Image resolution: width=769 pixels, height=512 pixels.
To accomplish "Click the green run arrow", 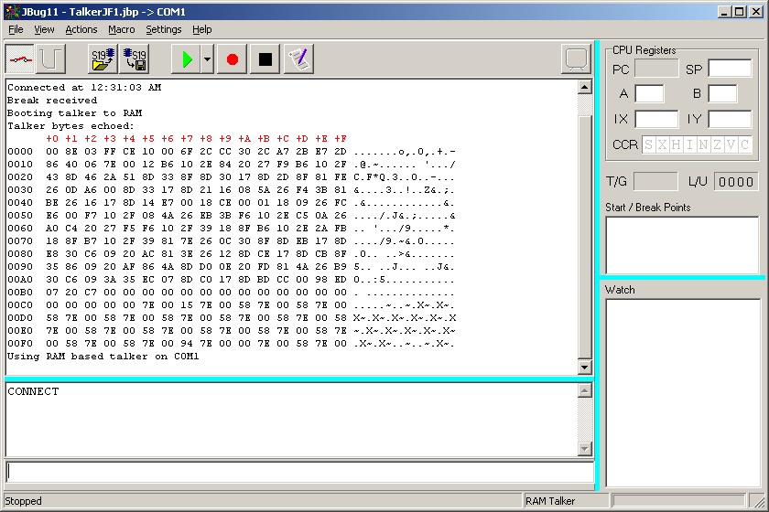I will 187,59.
